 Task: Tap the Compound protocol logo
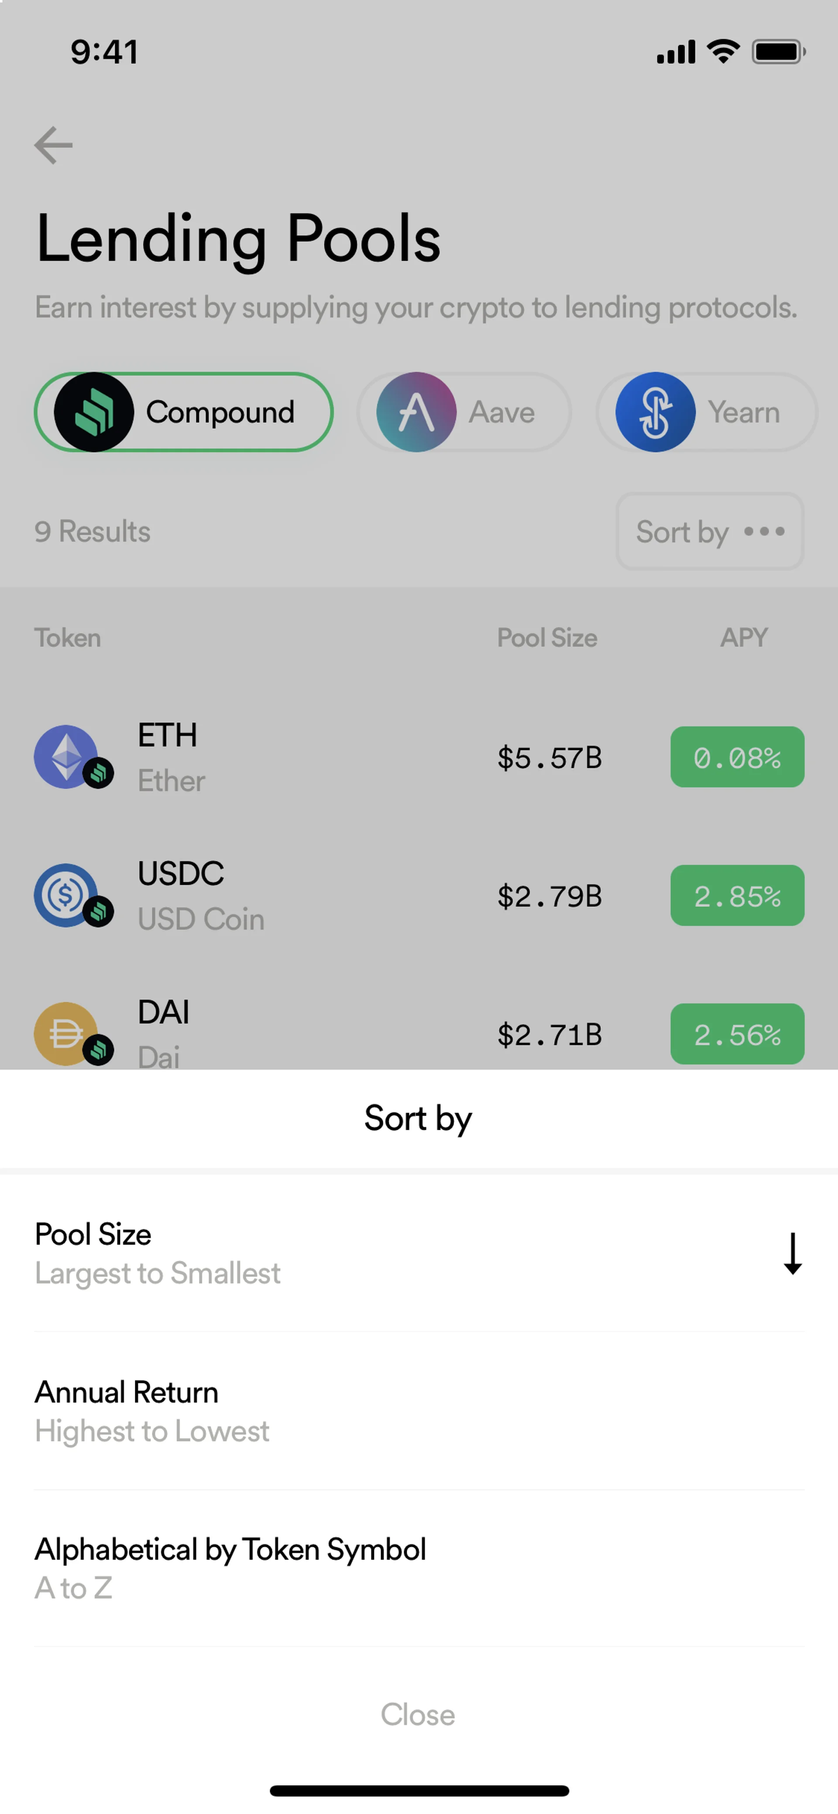[94, 412]
